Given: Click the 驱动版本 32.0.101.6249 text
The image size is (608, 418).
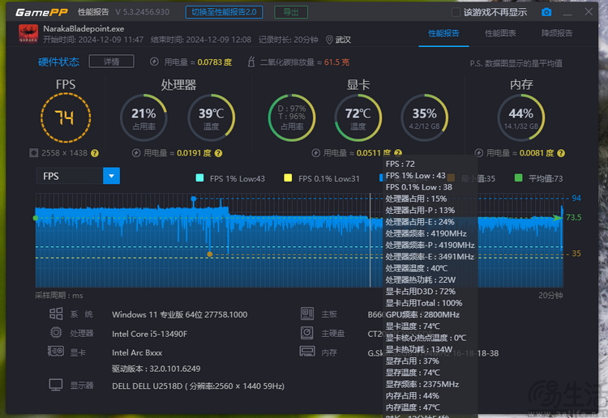Looking at the screenshot, I should point(156,369).
